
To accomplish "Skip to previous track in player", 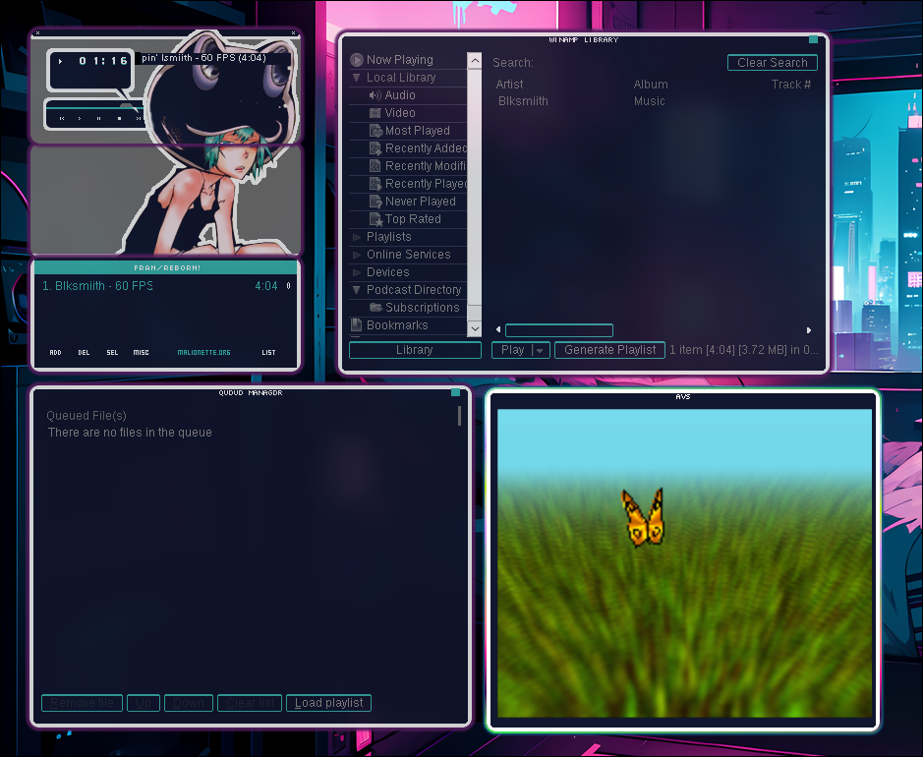I will click(62, 118).
